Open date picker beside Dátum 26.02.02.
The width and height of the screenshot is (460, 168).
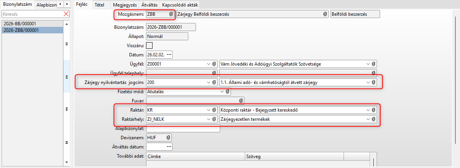click(x=169, y=54)
